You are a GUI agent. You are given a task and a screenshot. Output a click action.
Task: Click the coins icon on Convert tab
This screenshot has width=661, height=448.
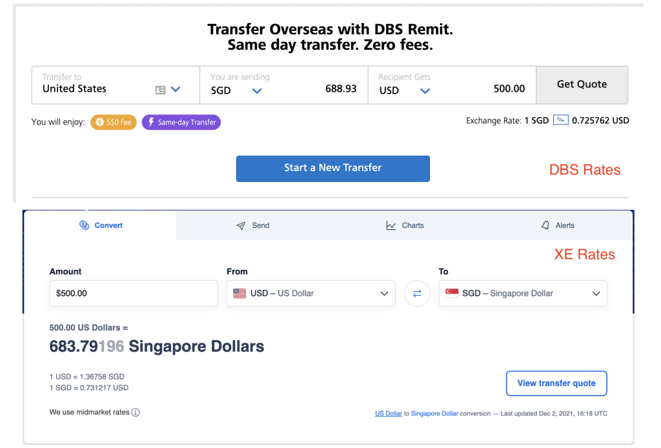[85, 225]
